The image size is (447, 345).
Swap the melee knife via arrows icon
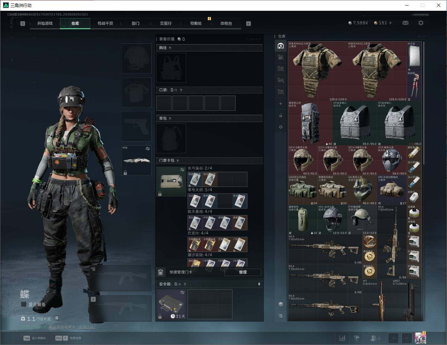pyautogui.click(x=147, y=149)
